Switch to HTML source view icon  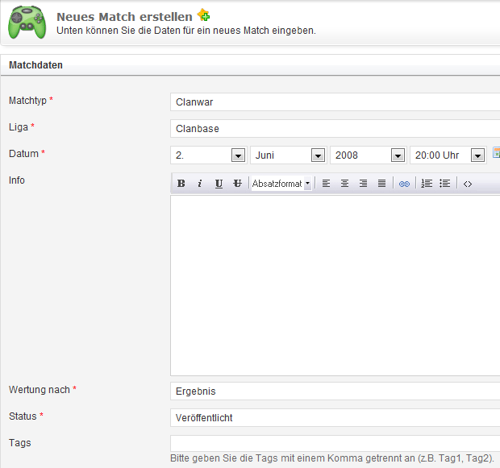(x=468, y=184)
